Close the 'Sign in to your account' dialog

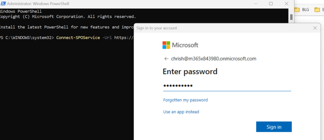[x=315, y=28]
